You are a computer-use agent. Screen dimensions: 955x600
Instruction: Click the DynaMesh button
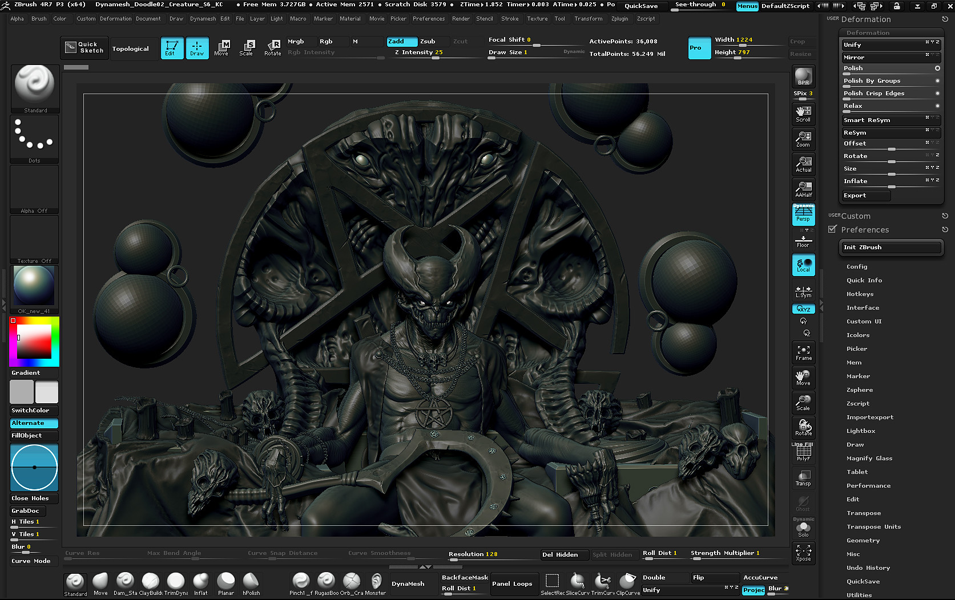(408, 584)
